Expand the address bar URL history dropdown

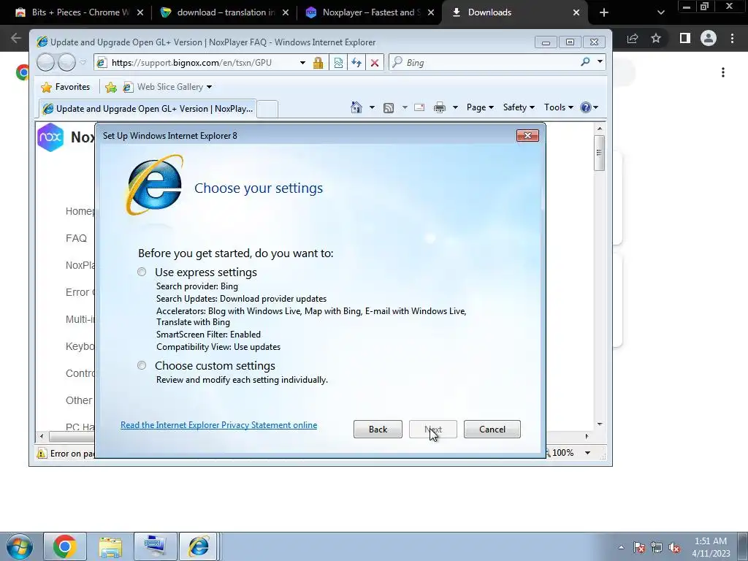(x=302, y=63)
